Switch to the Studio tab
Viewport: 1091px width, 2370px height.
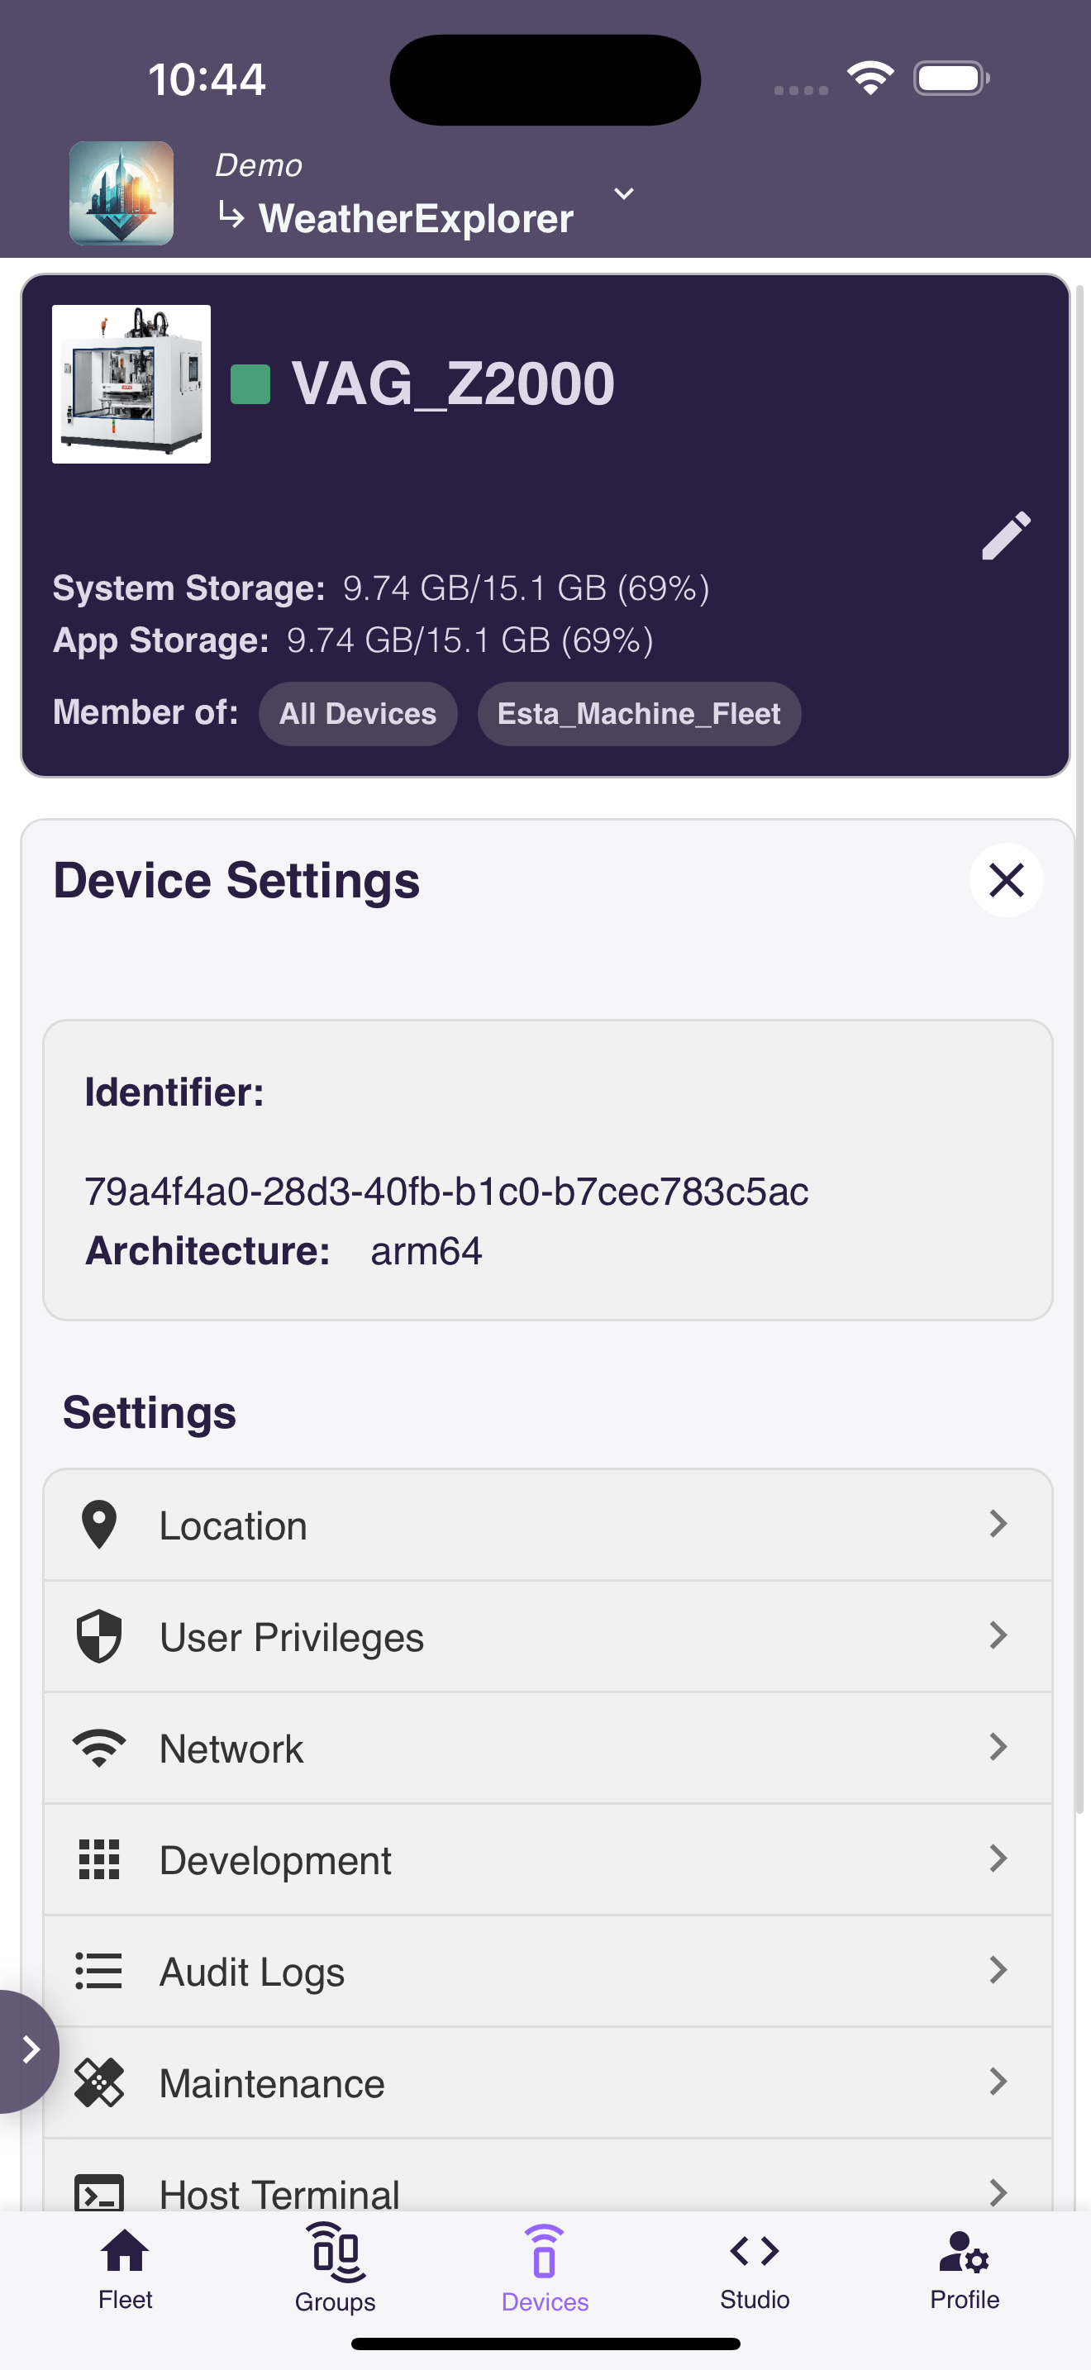[x=755, y=2268]
